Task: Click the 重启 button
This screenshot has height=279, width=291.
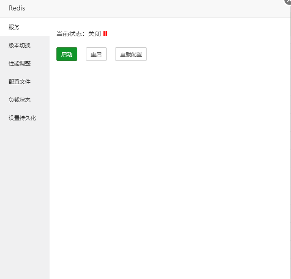Action: coord(96,54)
